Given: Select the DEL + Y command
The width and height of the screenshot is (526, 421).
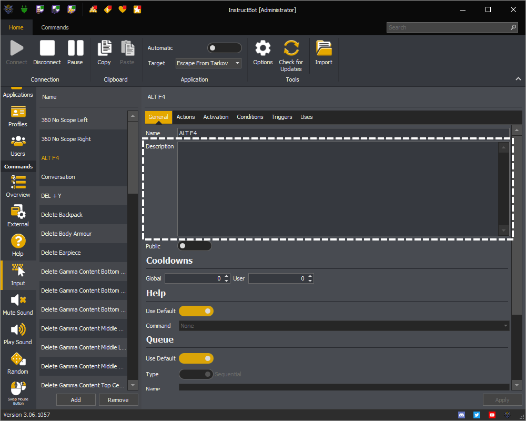Looking at the screenshot, I should [x=83, y=196].
